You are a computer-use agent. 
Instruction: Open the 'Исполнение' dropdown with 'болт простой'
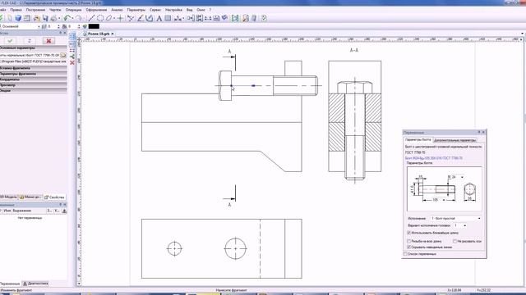coord(455,219)
